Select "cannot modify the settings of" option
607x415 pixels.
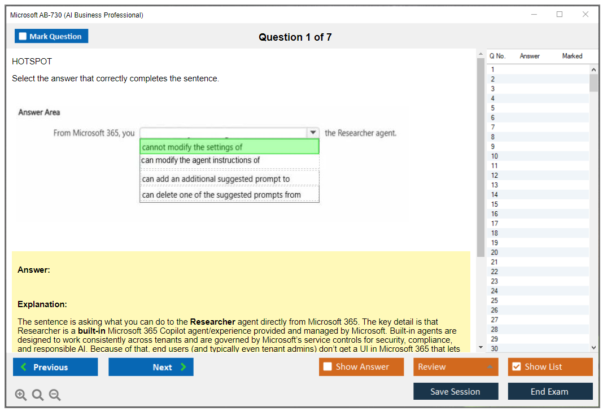click(x=229, y=147)
